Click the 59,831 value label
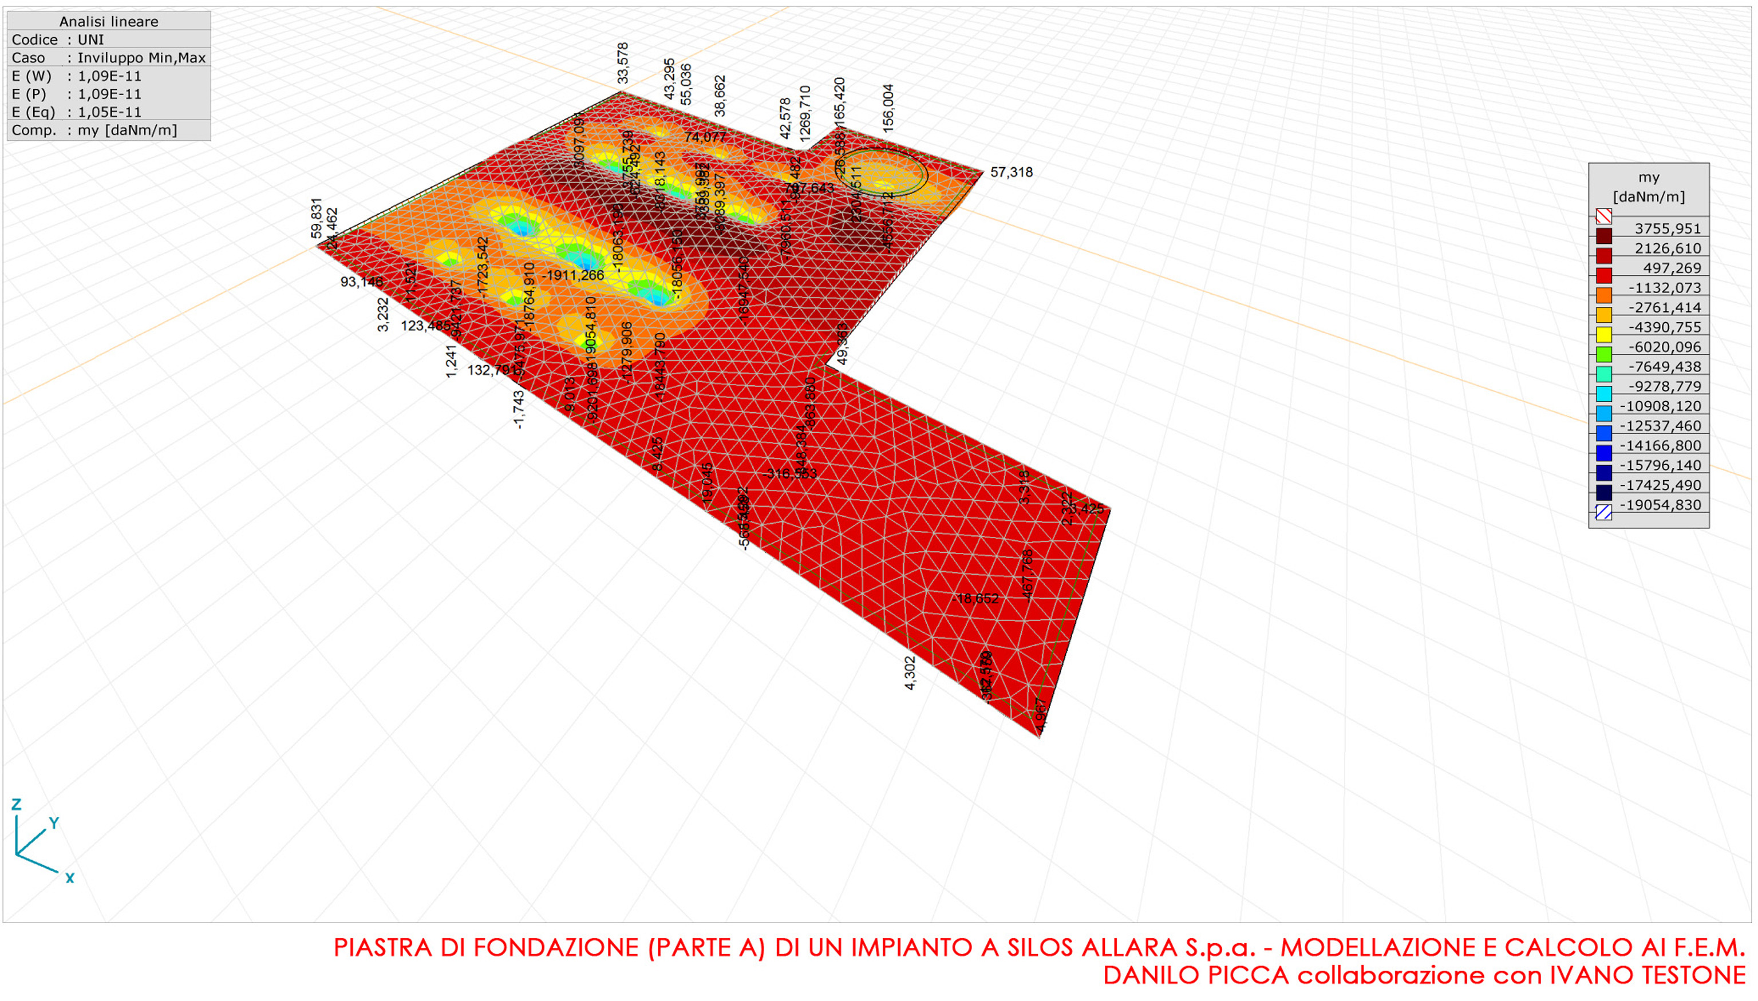This screenshot has width=1758, height=1001. tap(316, 218)
